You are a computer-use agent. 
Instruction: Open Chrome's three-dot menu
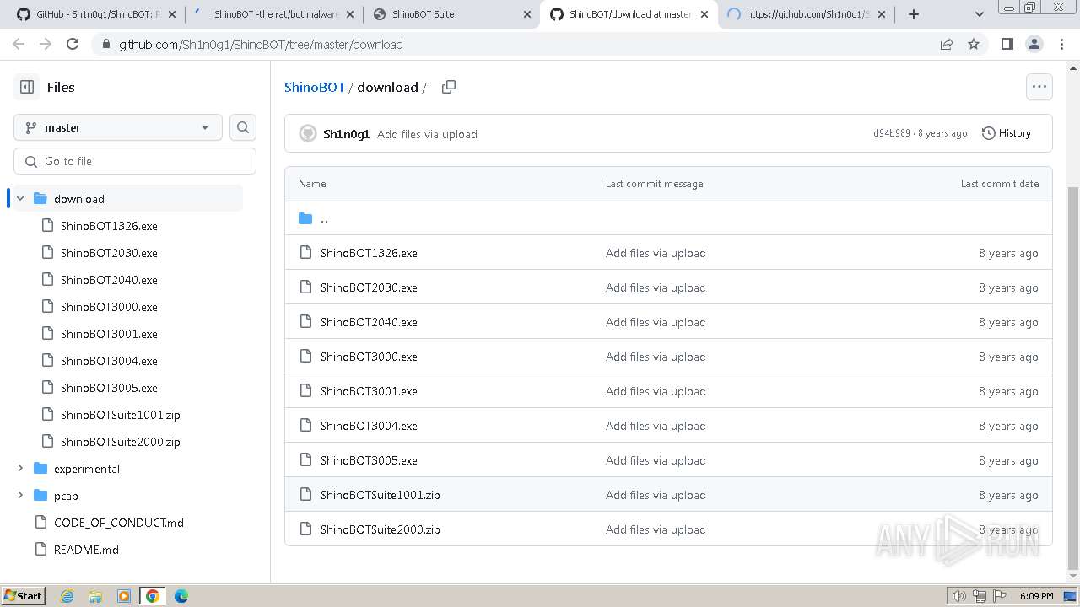click(x=1061, y=44)
